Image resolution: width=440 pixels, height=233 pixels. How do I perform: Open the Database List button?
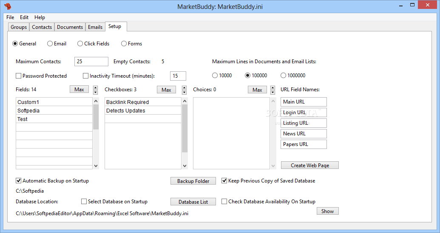[x=193, y=202]
